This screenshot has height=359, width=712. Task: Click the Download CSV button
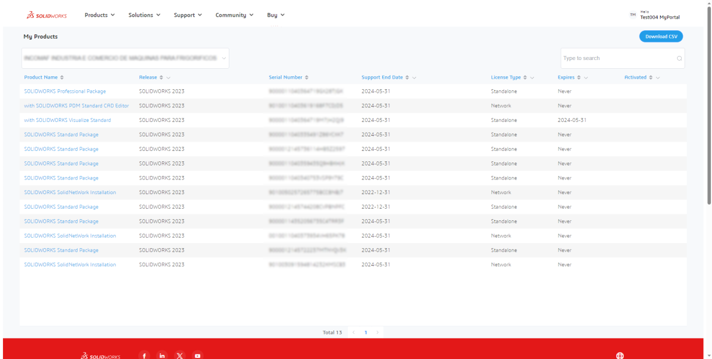tap(661, 37)
